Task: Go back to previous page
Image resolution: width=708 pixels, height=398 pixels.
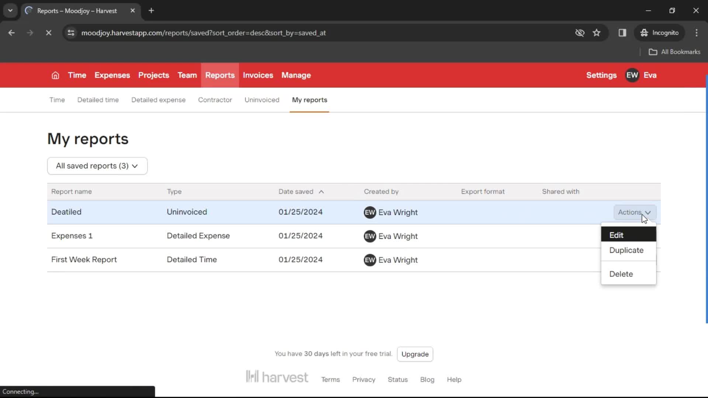Action: tap(11, 33)
